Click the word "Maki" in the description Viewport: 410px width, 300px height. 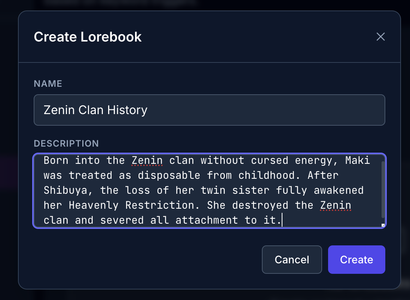pos(357,160)
